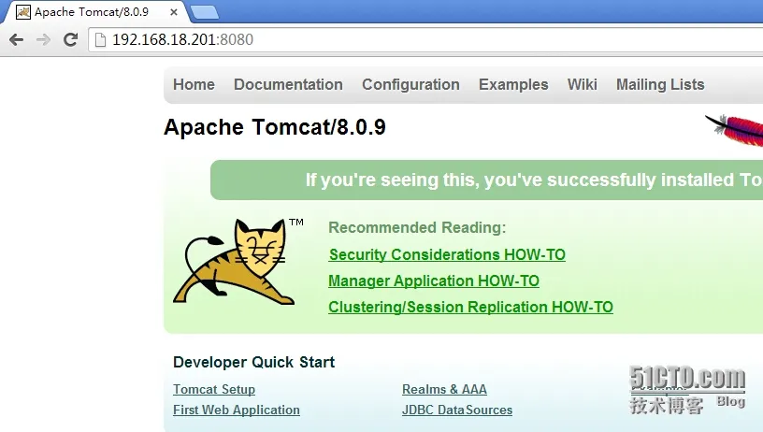Reload the page with the refresh icon
763x432 pixels.
[x=71, y=39]
